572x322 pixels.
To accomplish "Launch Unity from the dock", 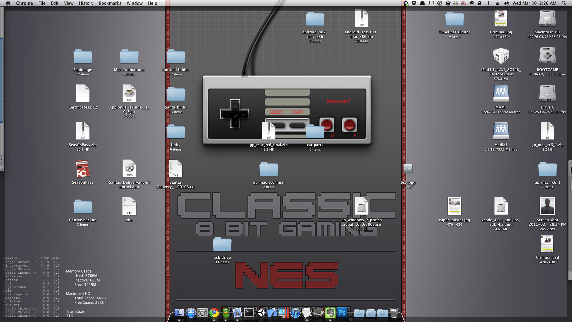I will (261, 313).
